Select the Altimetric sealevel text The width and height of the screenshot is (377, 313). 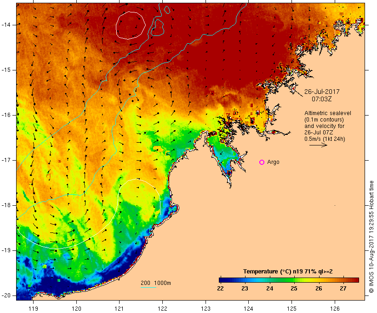coord(328,113)
